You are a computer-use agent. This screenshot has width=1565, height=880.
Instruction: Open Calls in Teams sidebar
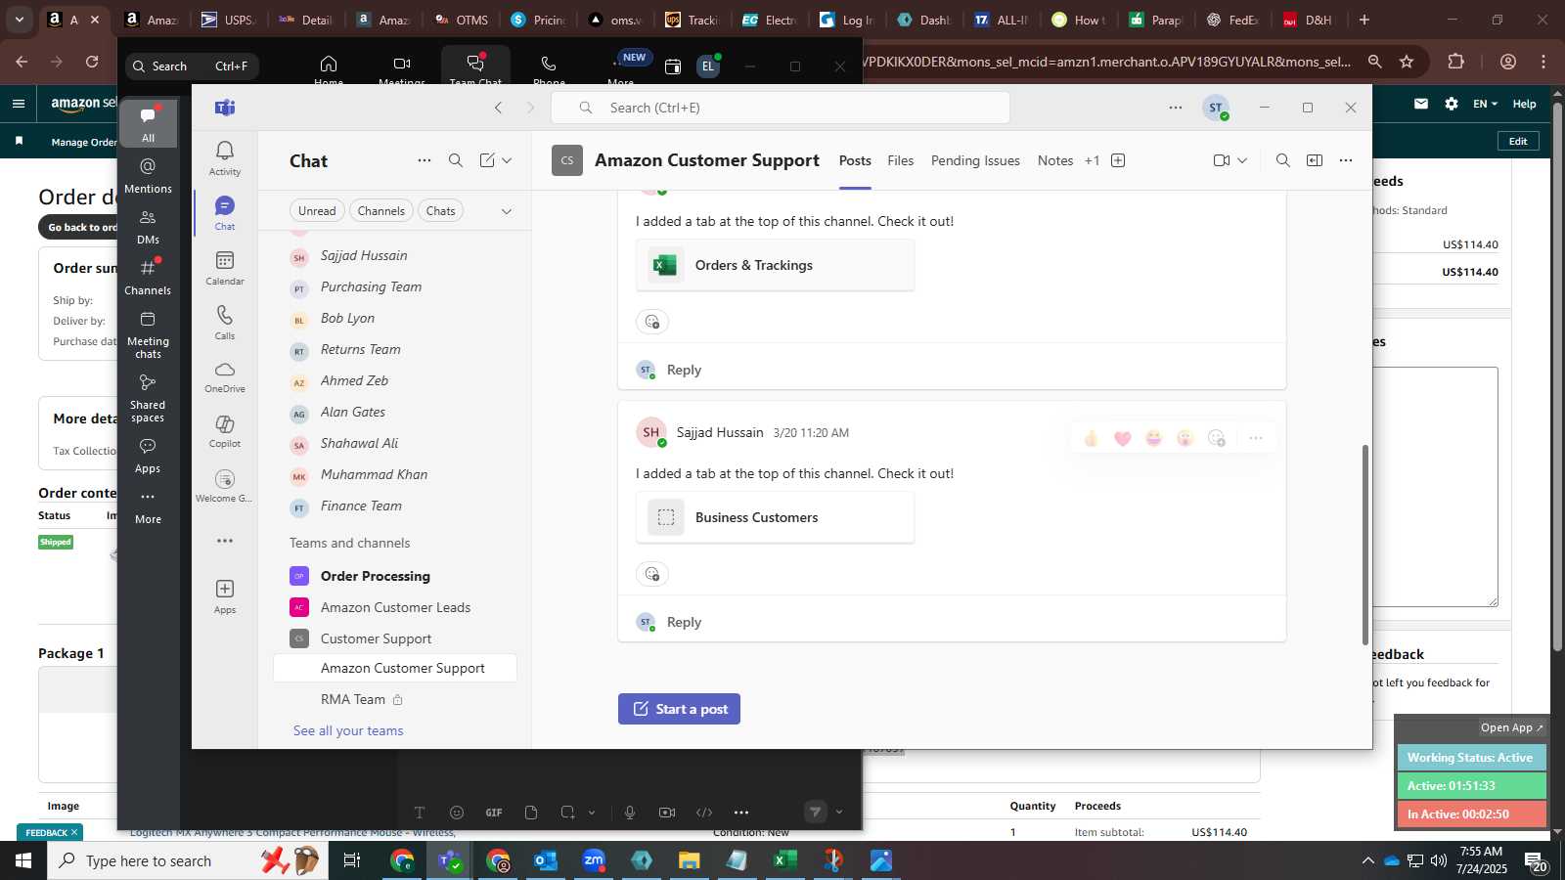(225, 322)
